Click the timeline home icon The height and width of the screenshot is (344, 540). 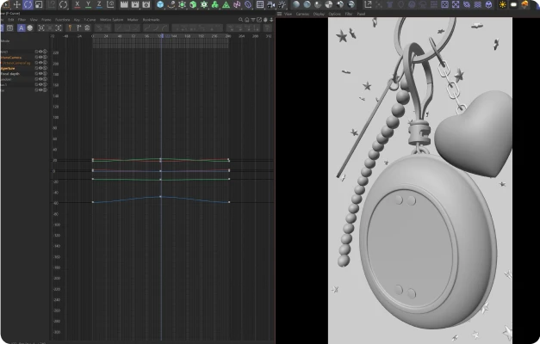point(247,20)
